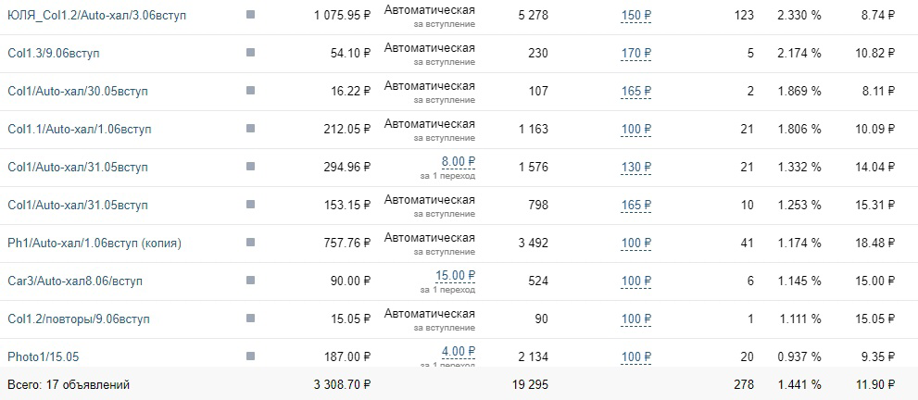Open ad Photo1/15.05

click(x=43, y=356)
